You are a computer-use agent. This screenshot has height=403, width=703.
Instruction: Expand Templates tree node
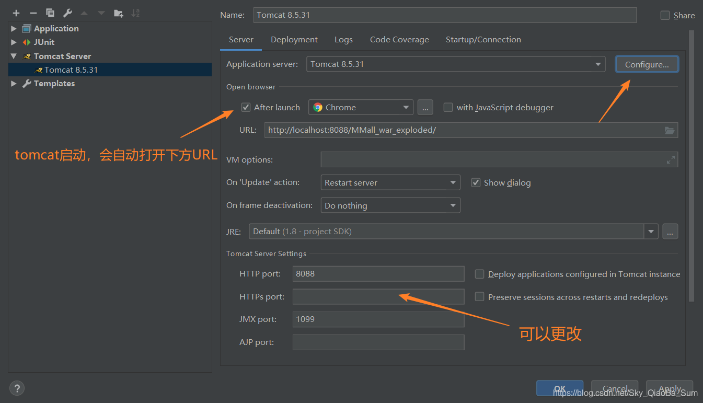coord(14,84)
